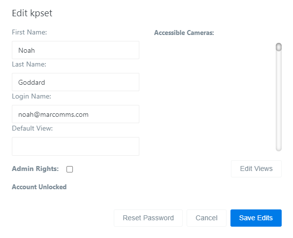
Task: Click into the First Name field
Action: click(75, 50)
